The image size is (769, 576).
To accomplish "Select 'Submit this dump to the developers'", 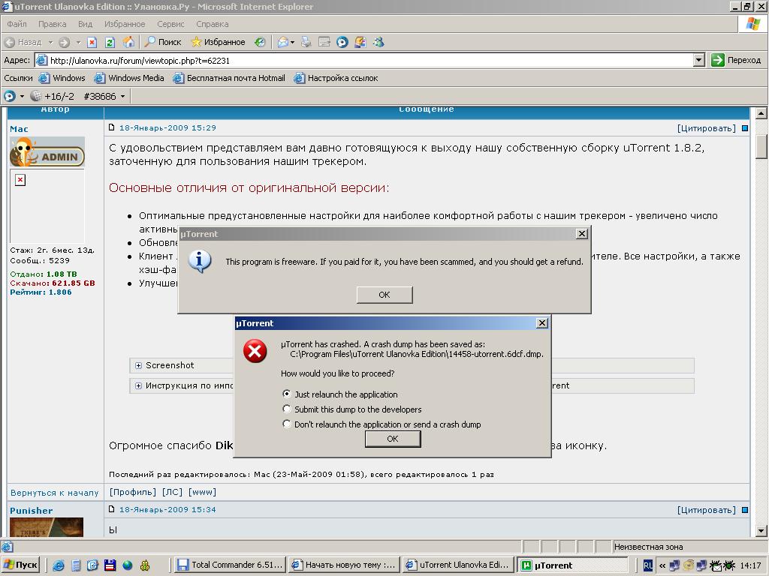I will tap(287, 409).
